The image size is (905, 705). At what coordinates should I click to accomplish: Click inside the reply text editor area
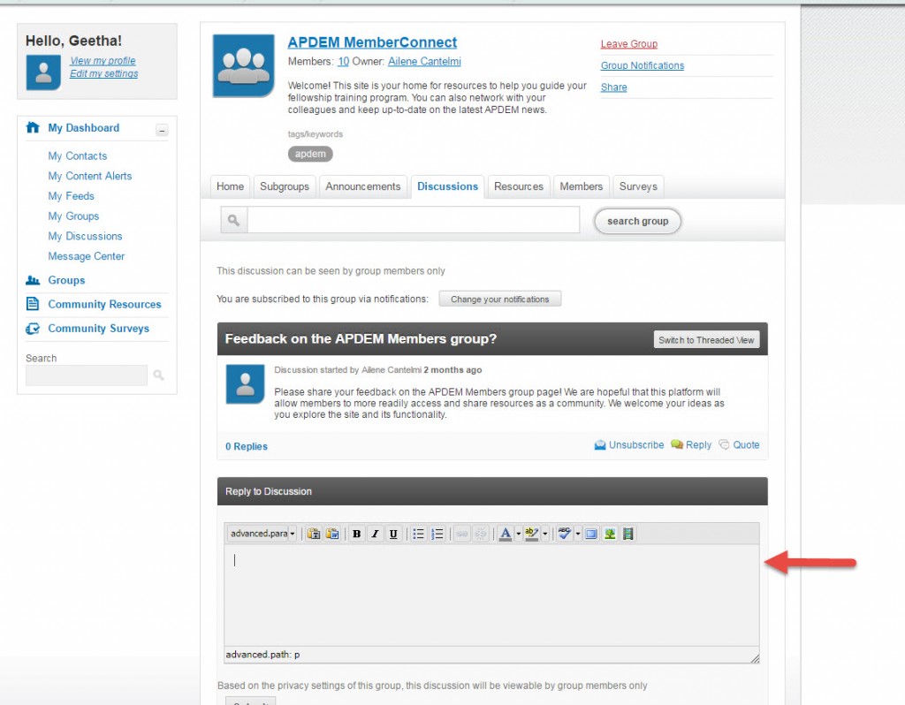(491, 595)
